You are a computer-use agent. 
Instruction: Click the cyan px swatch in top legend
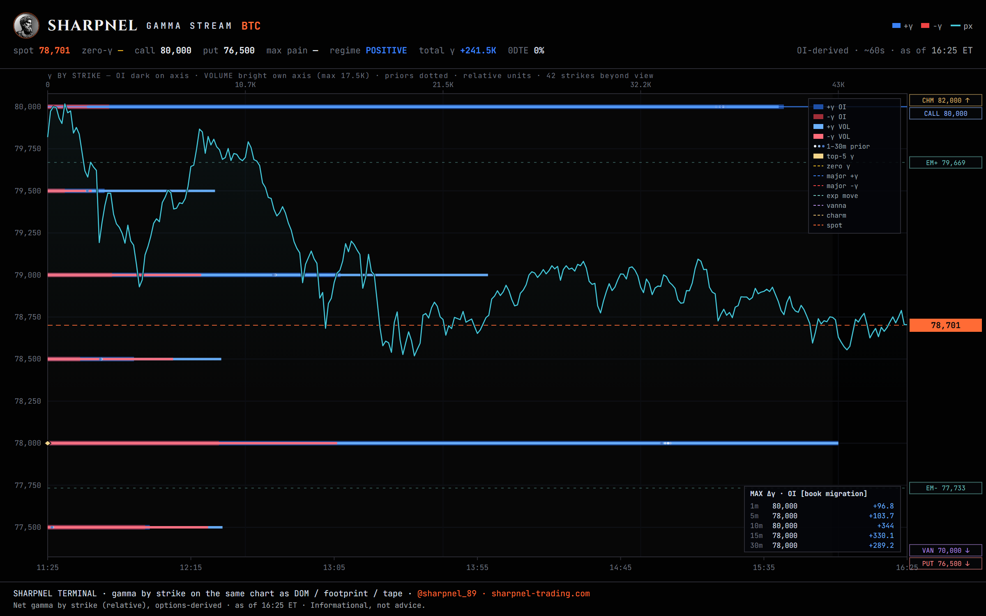(x=956, y=26)
